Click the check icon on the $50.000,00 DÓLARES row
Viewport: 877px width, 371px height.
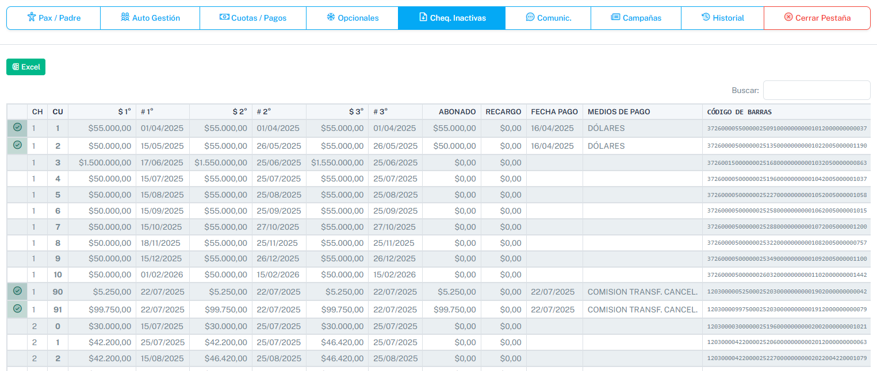coord(17,145)
